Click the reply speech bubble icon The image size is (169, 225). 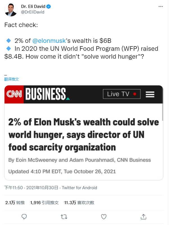24,217
